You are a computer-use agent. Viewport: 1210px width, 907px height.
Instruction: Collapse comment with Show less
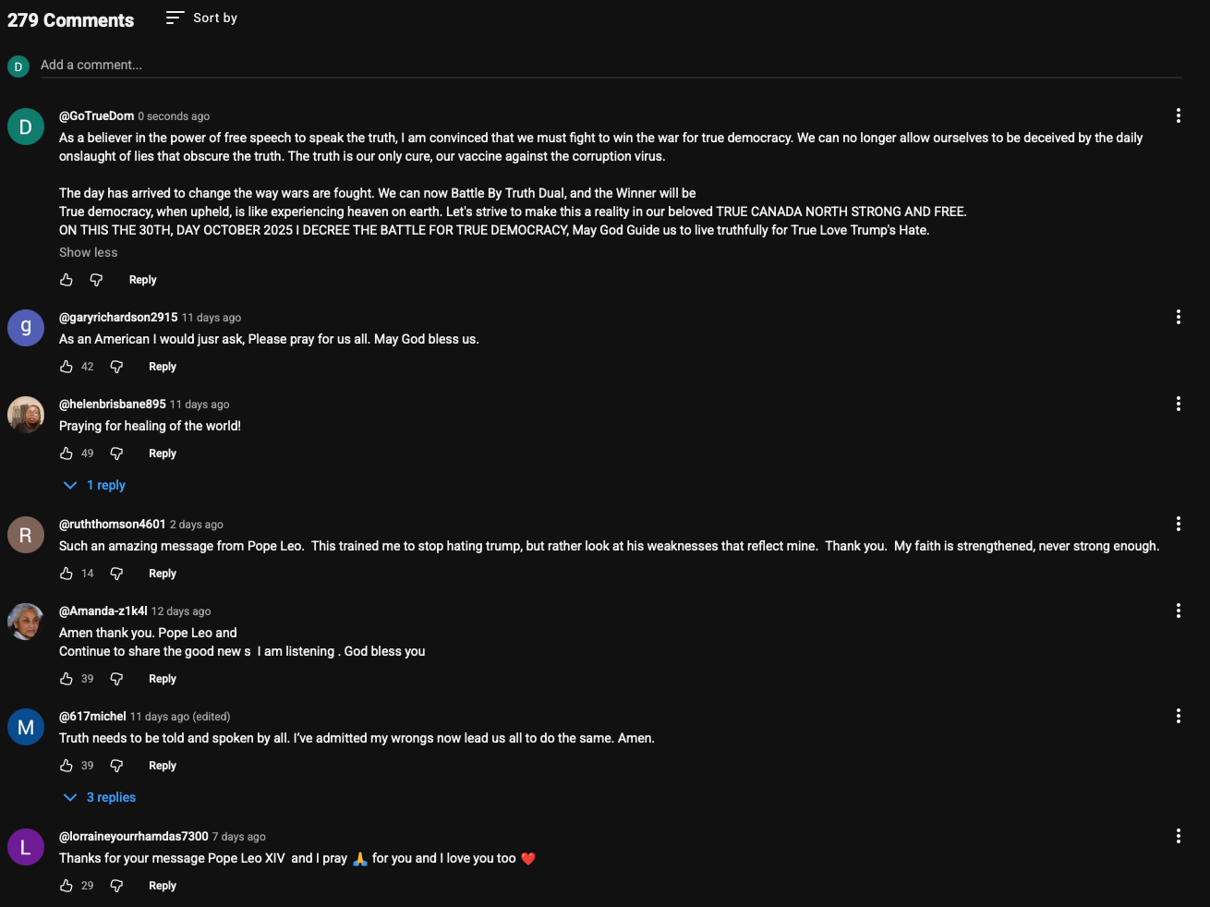coord(89,252)
